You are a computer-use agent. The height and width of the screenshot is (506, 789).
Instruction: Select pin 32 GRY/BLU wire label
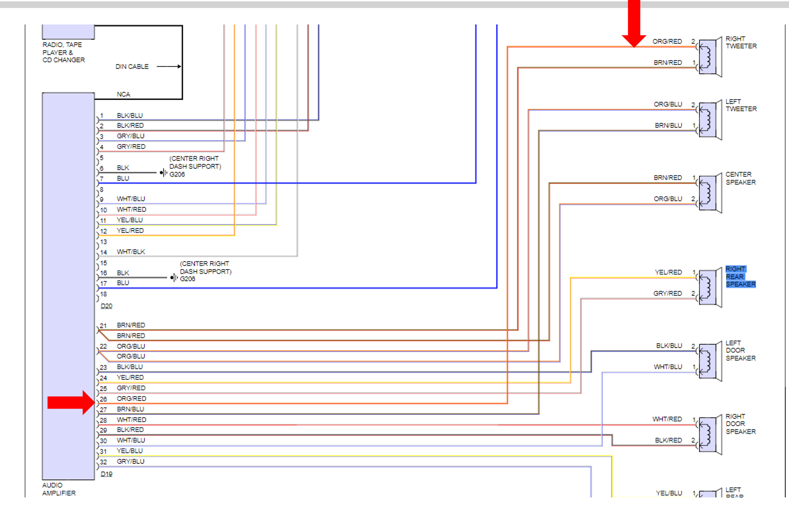pyautogui.click(x=130, y=461)
